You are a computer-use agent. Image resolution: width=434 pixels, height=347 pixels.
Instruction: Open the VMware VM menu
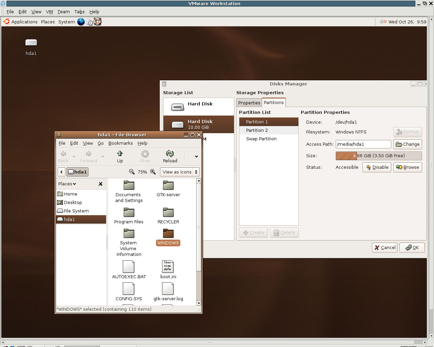click(50, 12)
